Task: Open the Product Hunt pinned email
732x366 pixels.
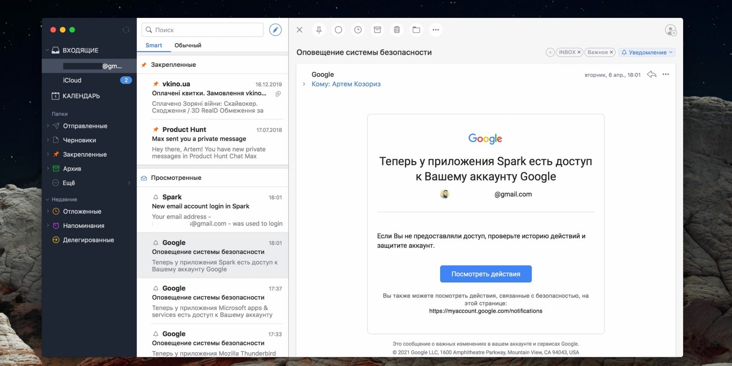Action: coord(213,142)
